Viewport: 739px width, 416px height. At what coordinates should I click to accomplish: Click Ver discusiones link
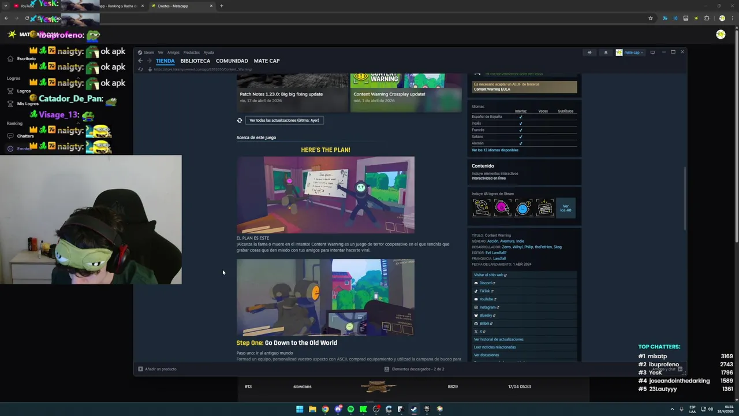[486, 355]
